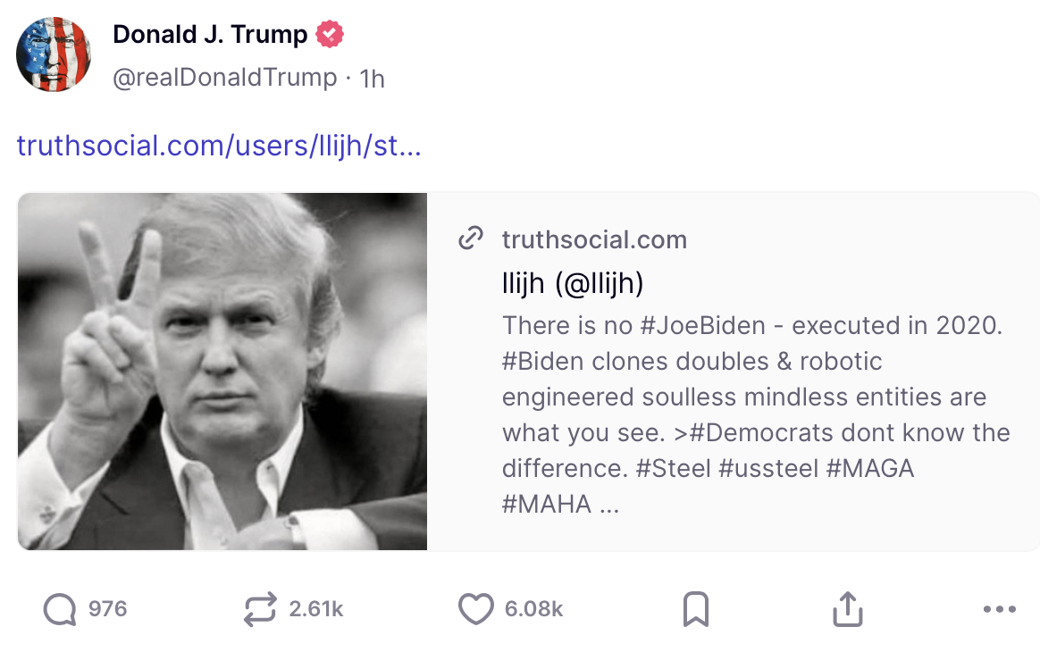Click the 976 replies count
Viewport: 1040px width, 652px height.
pos(108,610)
